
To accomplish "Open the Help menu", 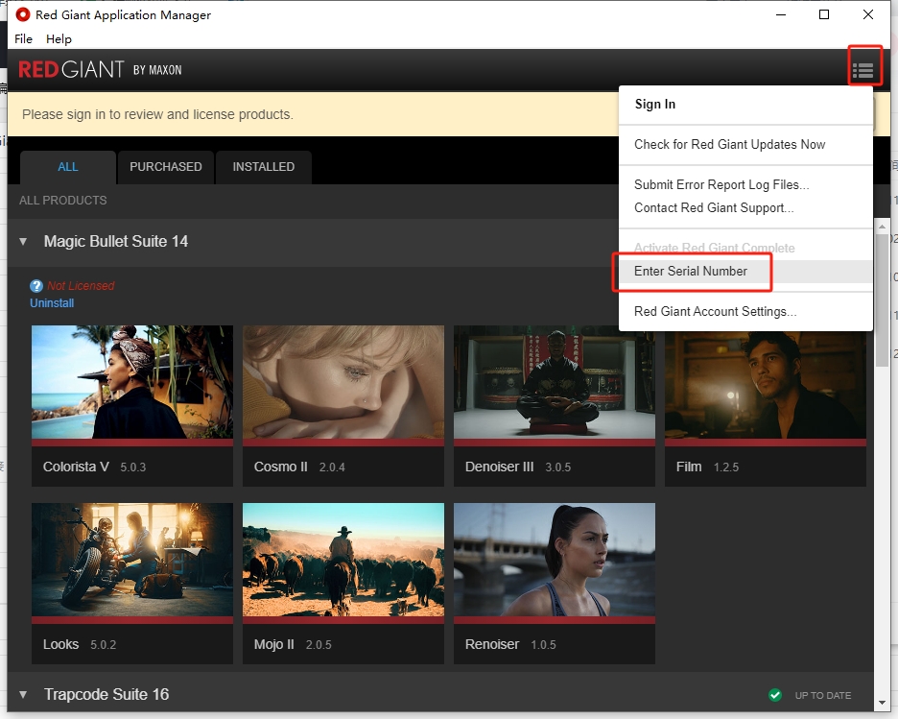I will 59,39.
